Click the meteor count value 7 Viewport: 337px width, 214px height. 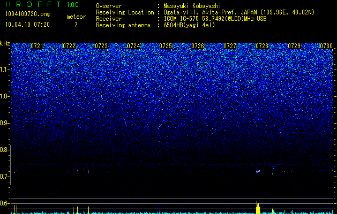tap(76, 25)
